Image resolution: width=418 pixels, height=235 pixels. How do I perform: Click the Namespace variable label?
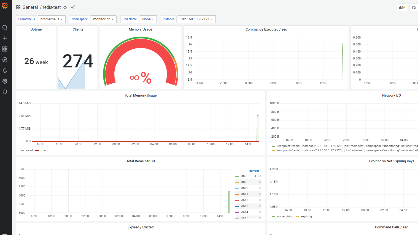click(80, 19)
